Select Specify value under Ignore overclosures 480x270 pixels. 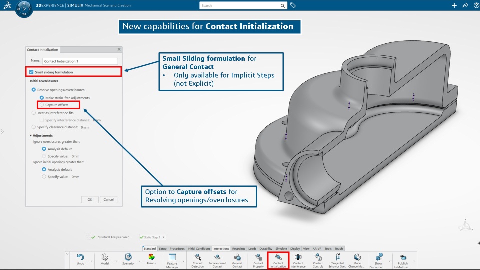coord(44,156)
